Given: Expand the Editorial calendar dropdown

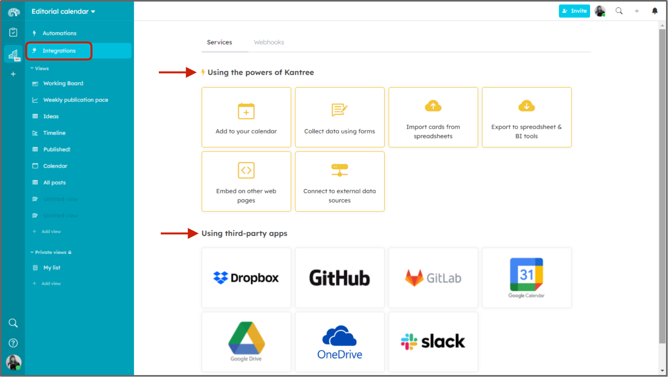Looking at the screenshot, I should point(63,11).
